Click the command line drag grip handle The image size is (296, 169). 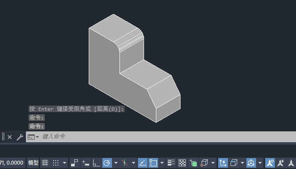(3, 137)
